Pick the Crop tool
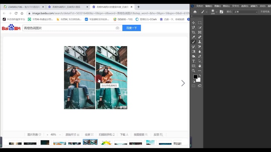 tap(194, 32)
